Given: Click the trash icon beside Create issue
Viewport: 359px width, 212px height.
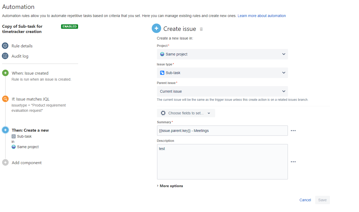Looking at the screenshot, I should tap(201, 29).
